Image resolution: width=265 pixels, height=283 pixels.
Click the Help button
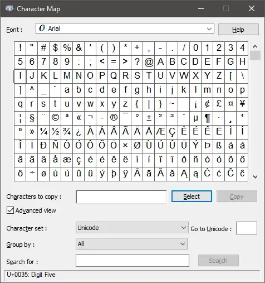[x=238, y=30]
